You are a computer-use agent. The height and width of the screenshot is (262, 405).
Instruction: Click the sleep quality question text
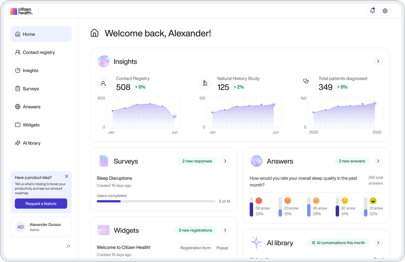click(x=303, y=181)
